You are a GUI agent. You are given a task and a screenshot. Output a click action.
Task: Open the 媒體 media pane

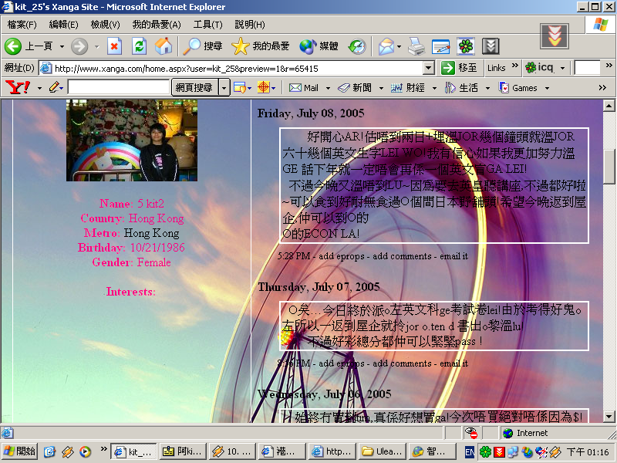click(319, 46)
